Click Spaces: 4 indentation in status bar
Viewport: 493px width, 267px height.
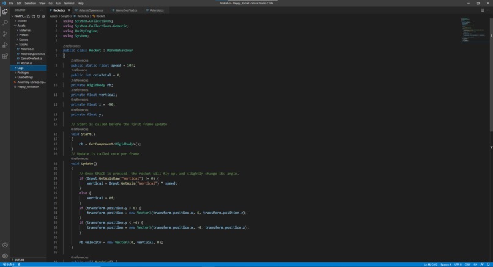click(446, 265)
